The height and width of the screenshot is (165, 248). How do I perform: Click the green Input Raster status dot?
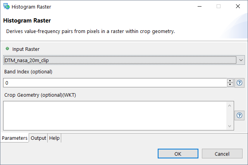(x=7, y=49)
